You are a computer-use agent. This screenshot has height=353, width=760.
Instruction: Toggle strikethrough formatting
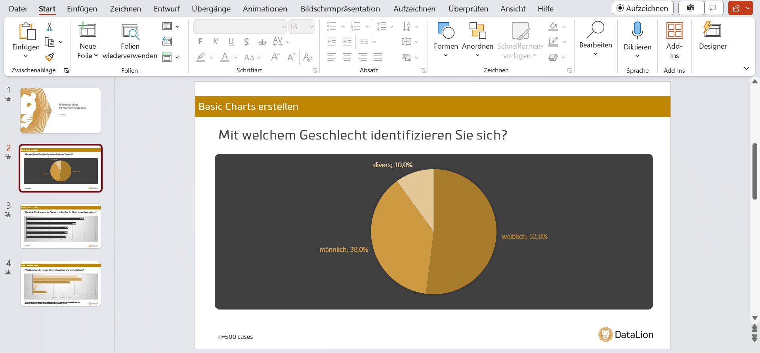tap(262, 42)
